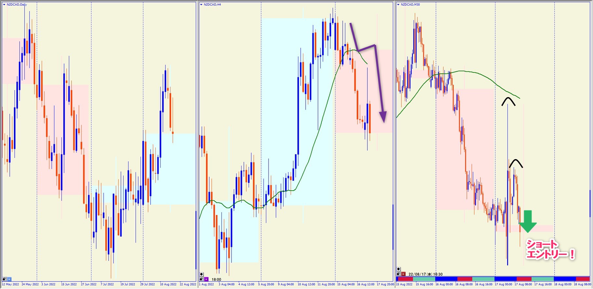Click the green short entry arrow
Viewport: 593px width, 289px height.
528,221
